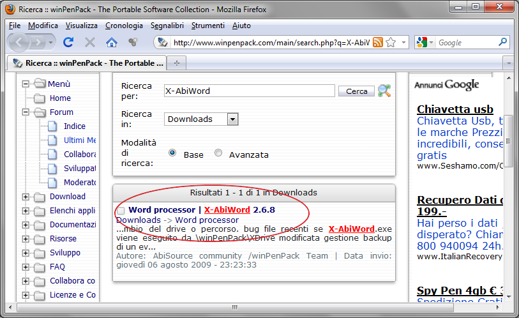The width and height of the screenshot is (519, 318).
Task: Open the Ultimi Me forum item
Action: point(80,140)
